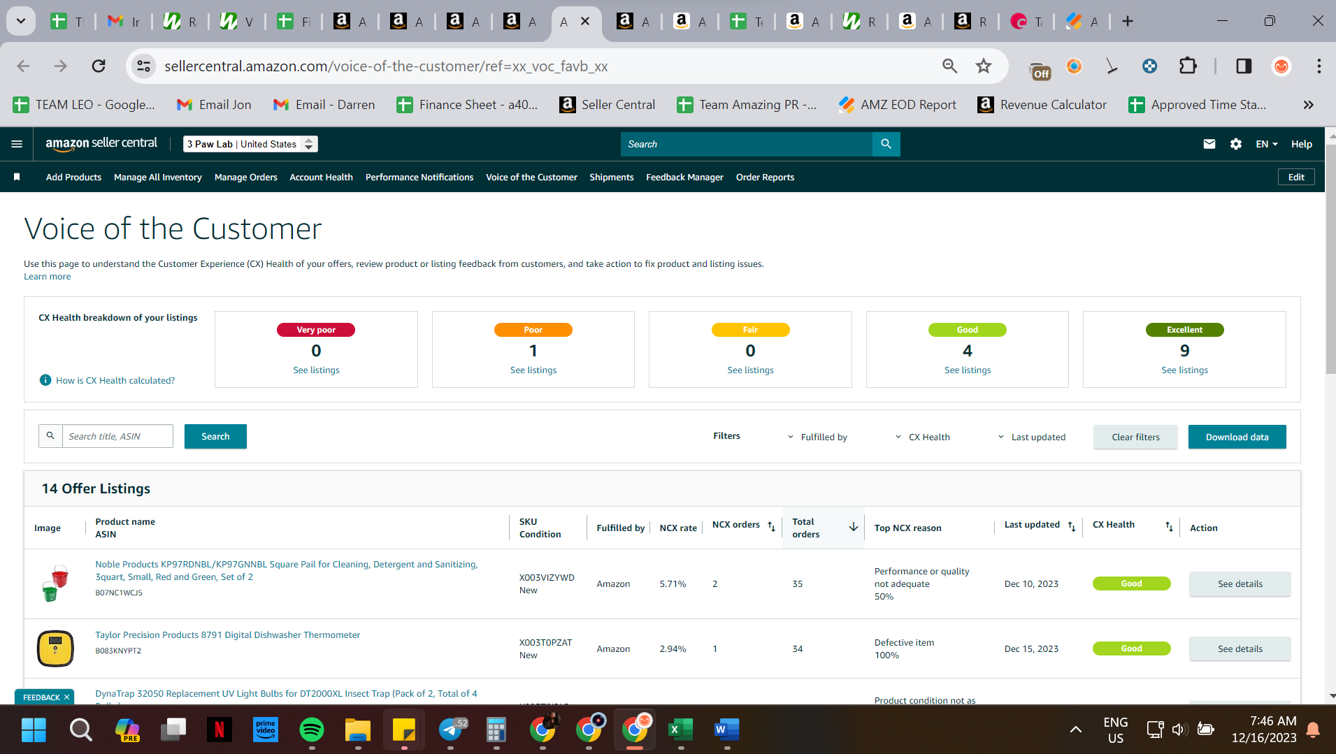Viewport: 1336px width, 754px height.
Task: Open the browser tab search dropdown
Action: coord(21,21)
